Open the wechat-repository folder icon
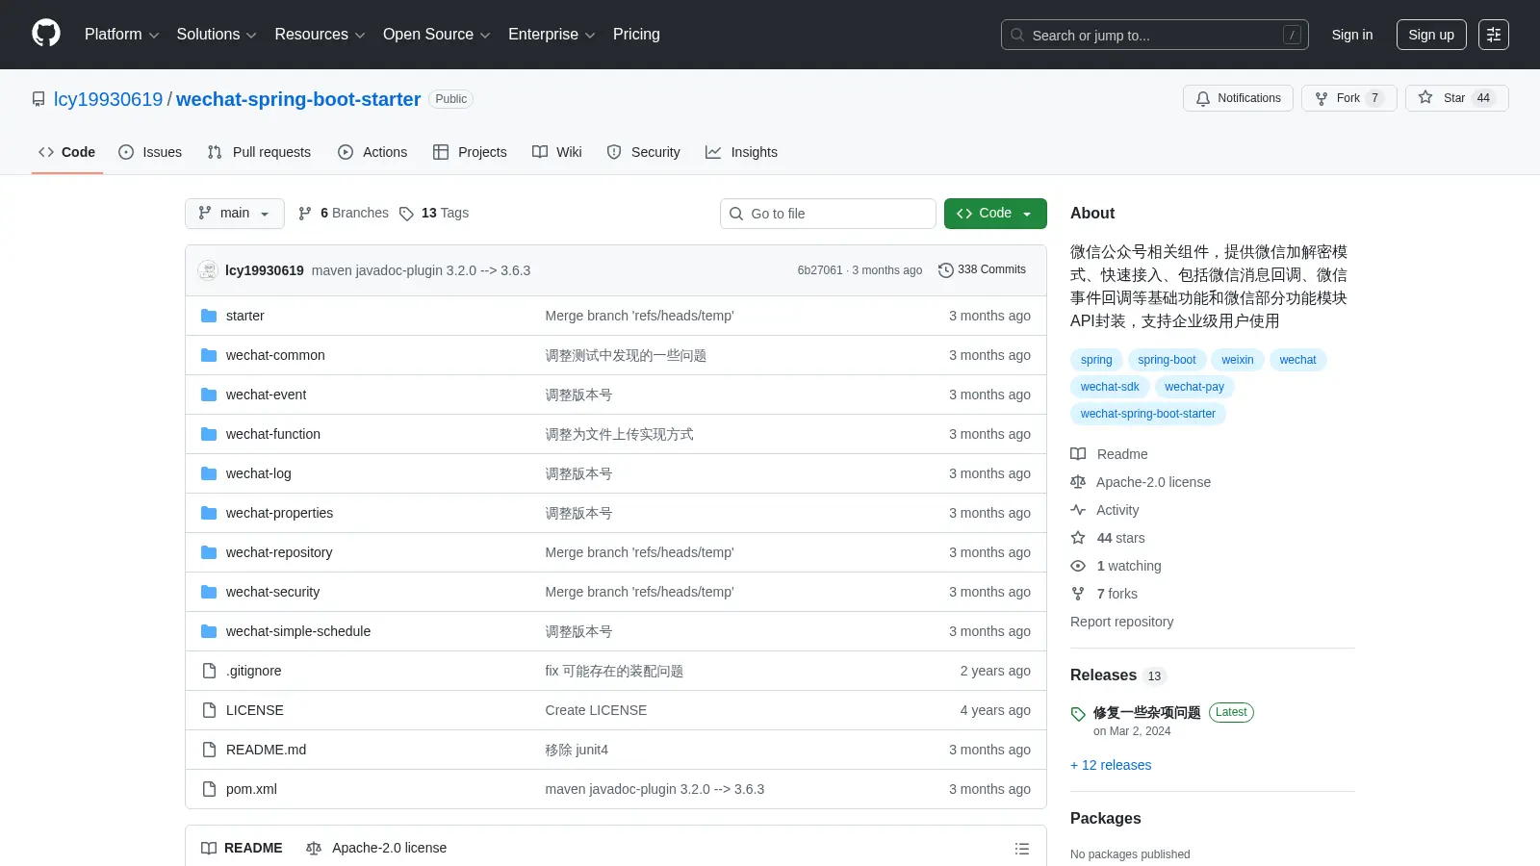The width and height of the screenshot is (1540, 866). coord(209,552)
